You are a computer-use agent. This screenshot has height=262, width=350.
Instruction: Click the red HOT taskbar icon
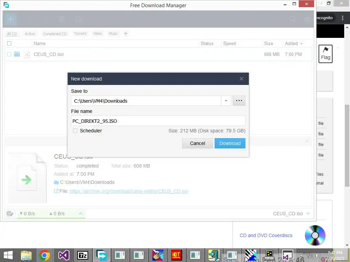(176, 255)
